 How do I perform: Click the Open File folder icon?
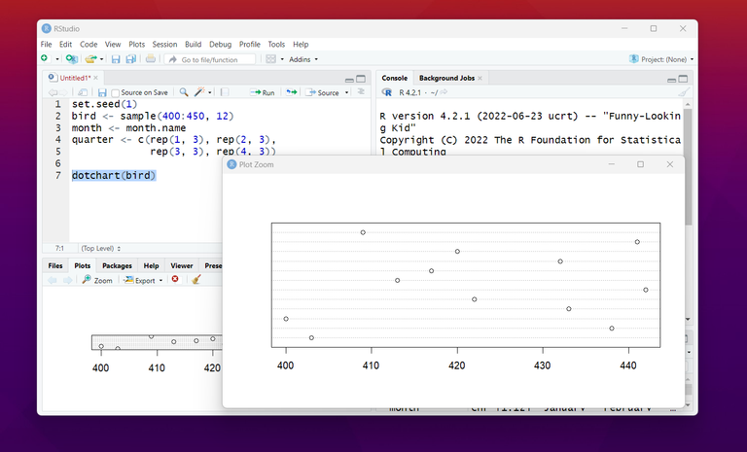(90, 59)
